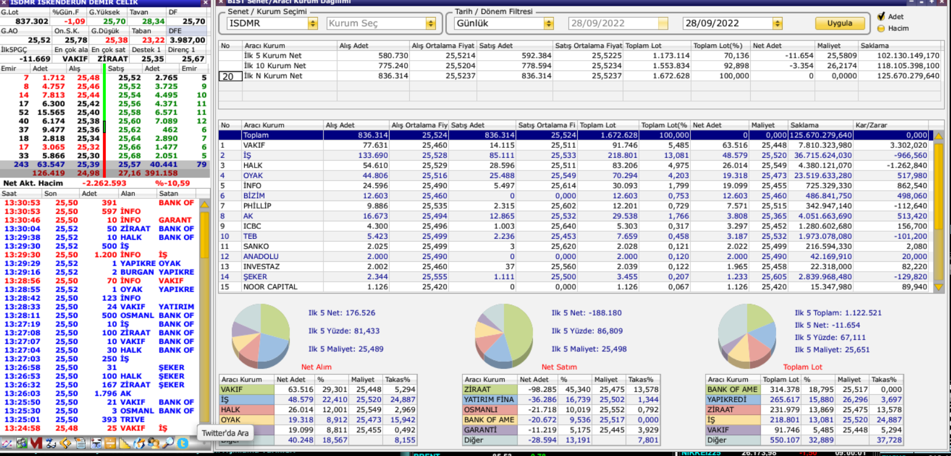This screenshot has width=951, height=456.
Task: Click the blue connected nodes icon
Action: pyautogui.click(x=50, y=443)
